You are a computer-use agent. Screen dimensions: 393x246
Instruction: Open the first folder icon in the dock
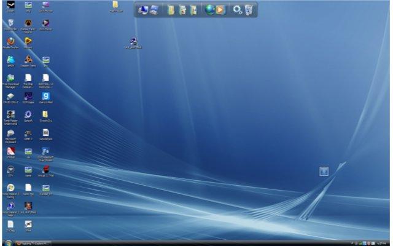(171, 10)
